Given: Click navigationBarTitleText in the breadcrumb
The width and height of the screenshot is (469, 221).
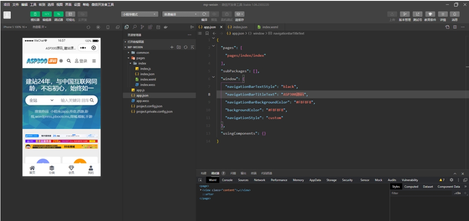Looking at the screenshot, I should tap(289, 33).
